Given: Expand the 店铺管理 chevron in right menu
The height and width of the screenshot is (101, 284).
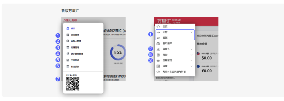Looking at the screenshot, I should [x=192, y=61].
